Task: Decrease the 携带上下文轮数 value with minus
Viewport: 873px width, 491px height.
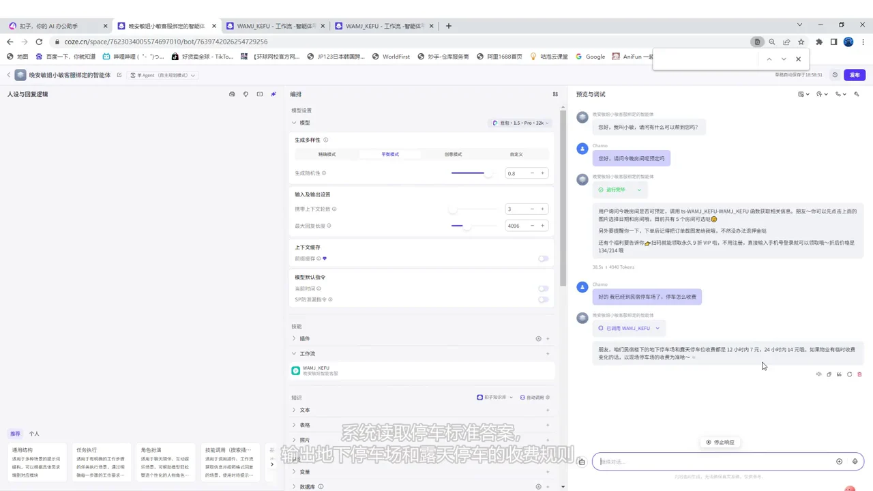Action: coord(532,209)
